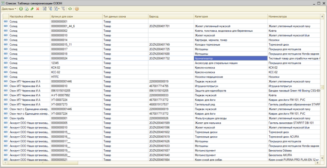Select the Носилки медицинские category cell
The image size is (327, 168).
click(231, 77)
